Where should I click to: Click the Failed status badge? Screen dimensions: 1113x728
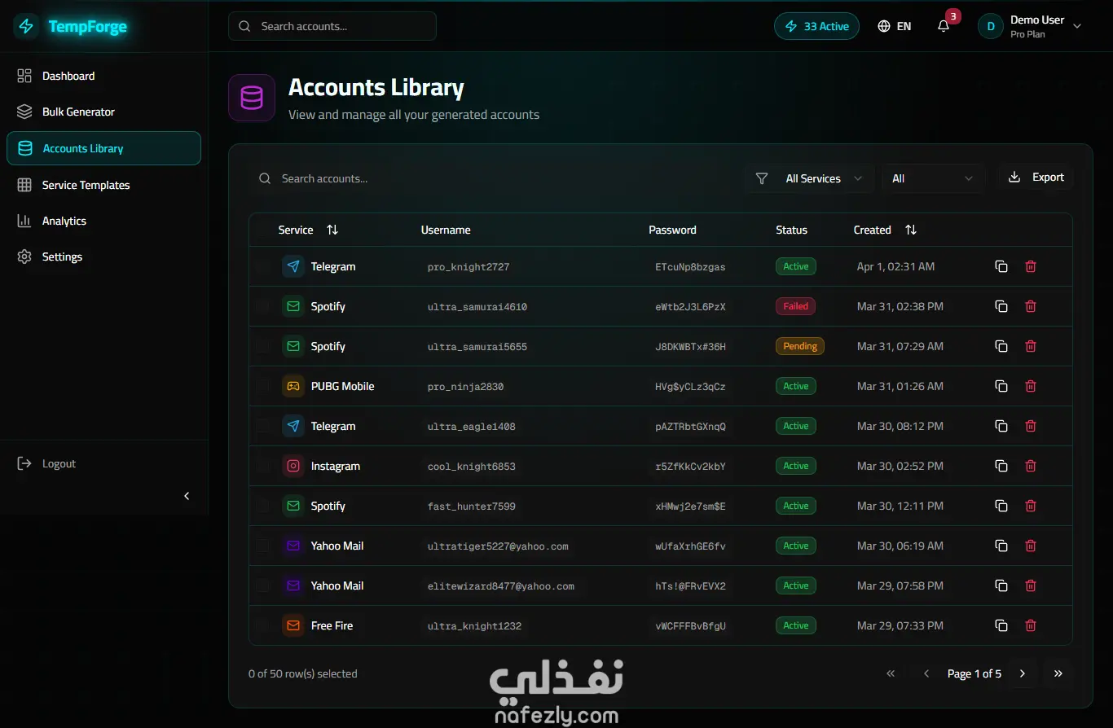(x=795, y=306)
